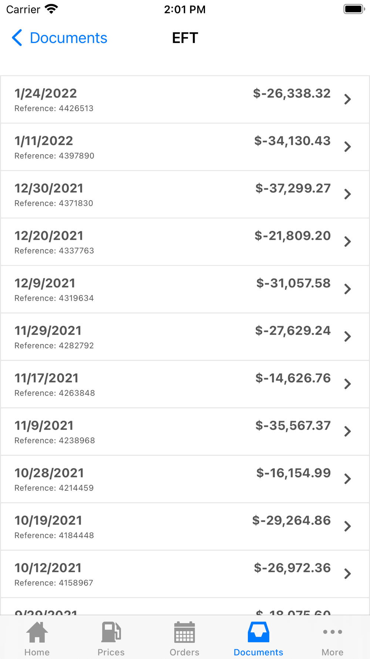The width and height of the screenshot is (370, 659).
Task: Switch to the Prices tab label
Action: pos(111,652)
